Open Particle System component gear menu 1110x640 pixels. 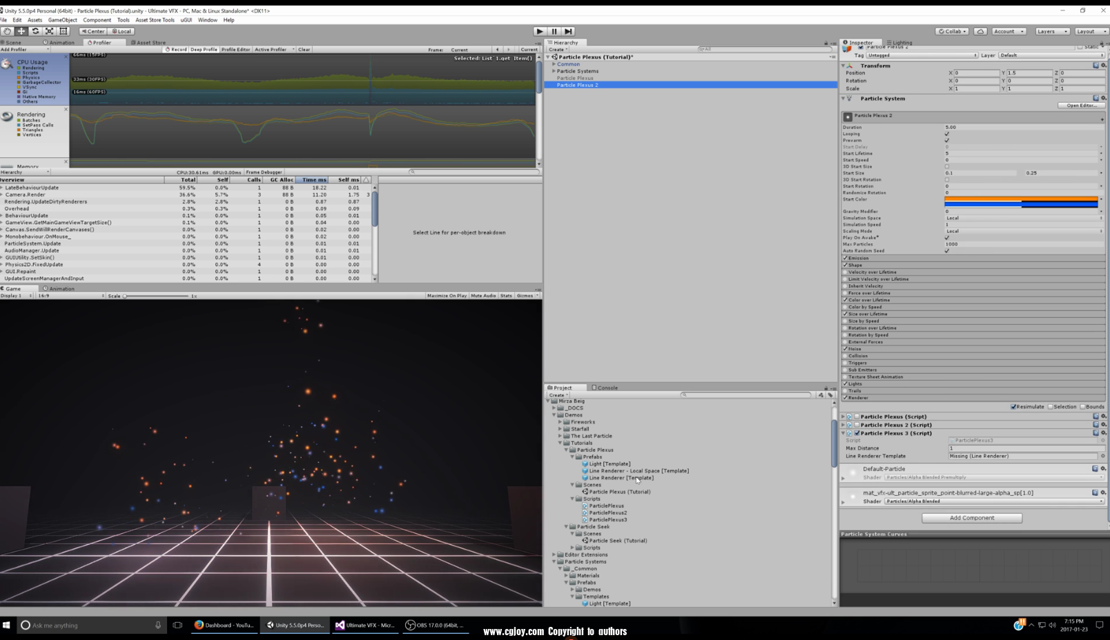[x=1103, y=98]
